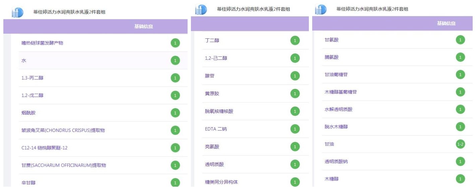Viewport: 476px width, 190px height.
Task: Click the green badge next to 水
Action: (x=175, y=60)
